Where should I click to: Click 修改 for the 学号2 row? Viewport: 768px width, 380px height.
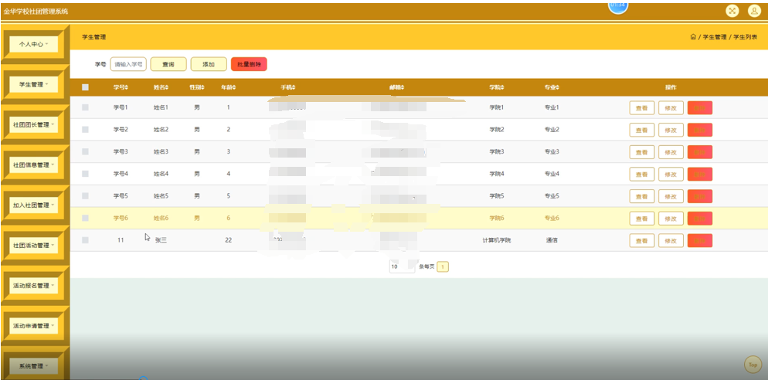pos(671,130)
